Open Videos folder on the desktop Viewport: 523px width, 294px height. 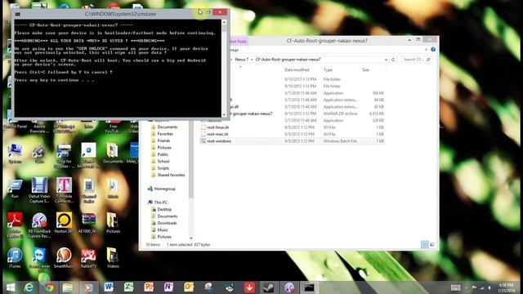(x=113, y=258)
